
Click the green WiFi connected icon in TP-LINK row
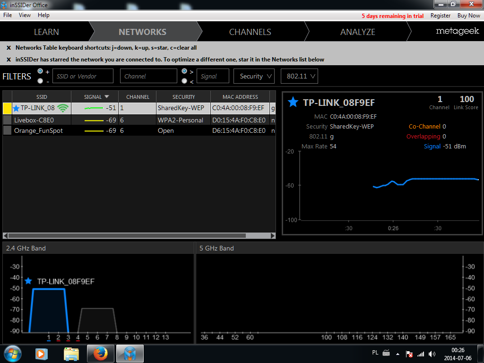pos(63,108)
